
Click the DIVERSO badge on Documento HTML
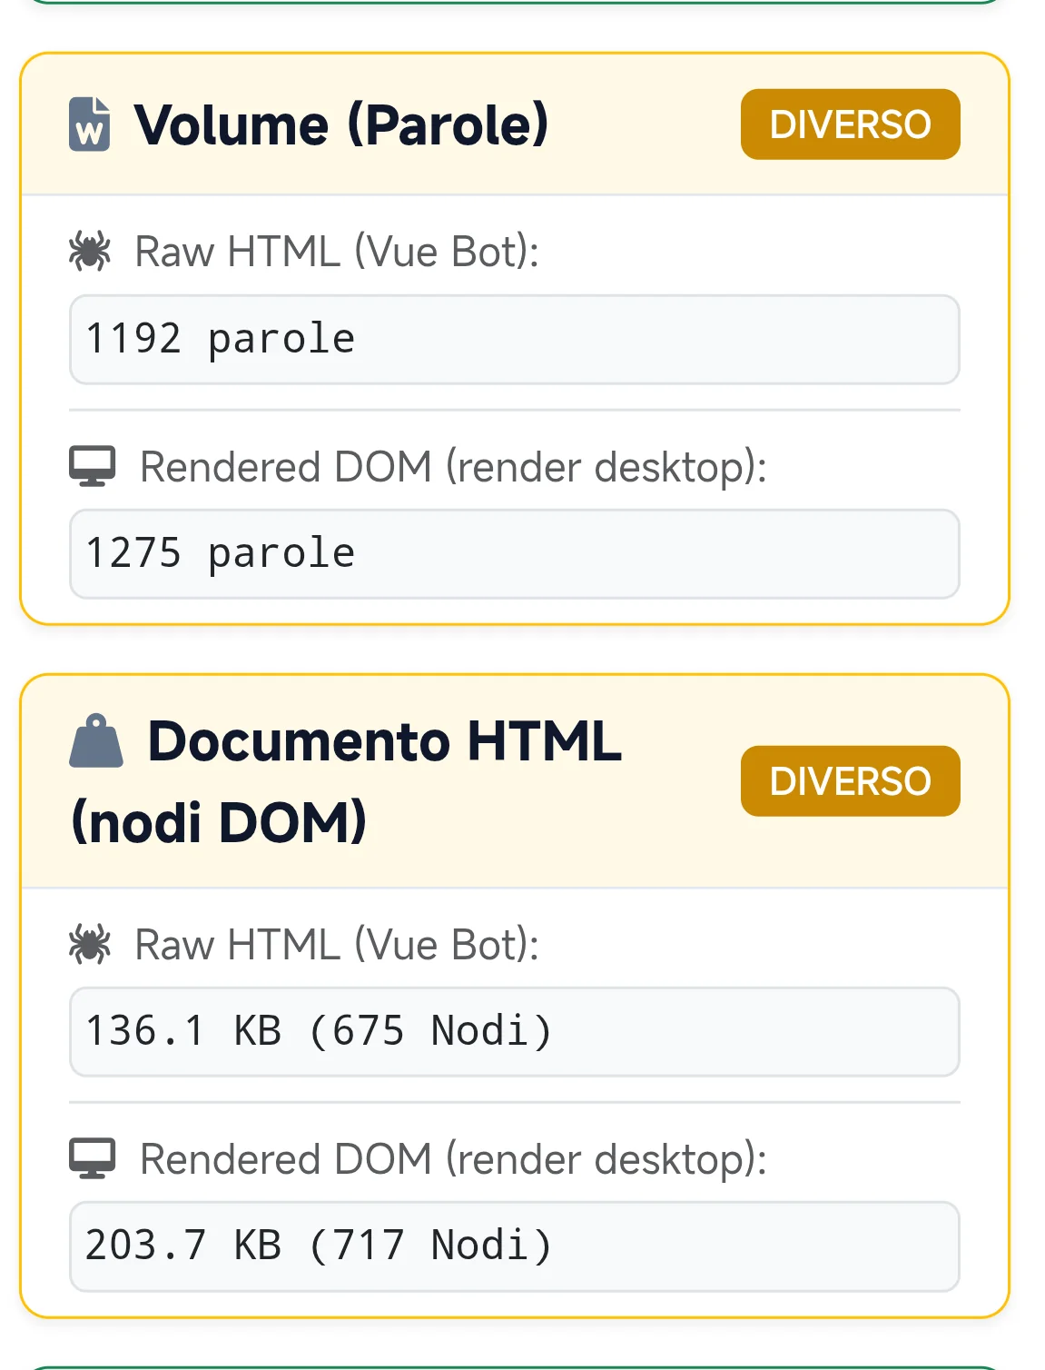pos(851,781)
